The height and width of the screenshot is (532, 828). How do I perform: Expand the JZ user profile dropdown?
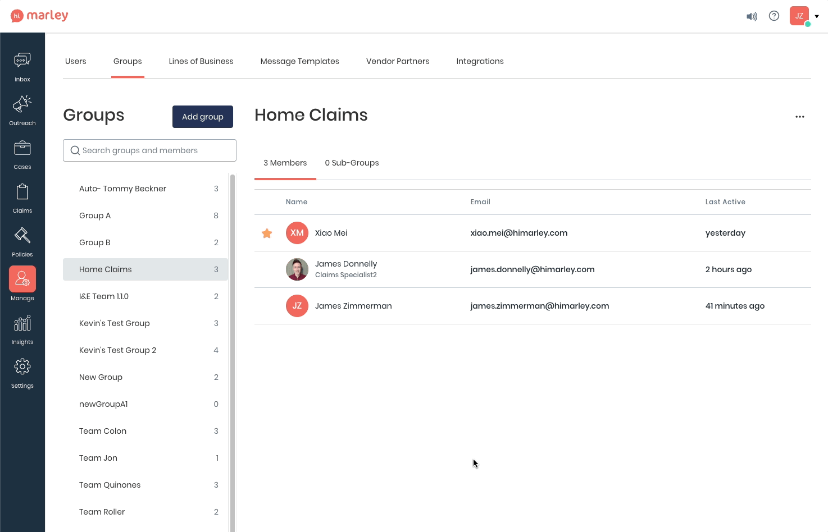tap(816, 16)
